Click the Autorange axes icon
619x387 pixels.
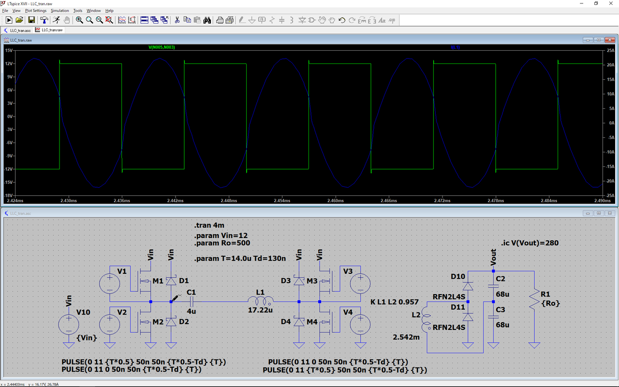tap(132, 20)
